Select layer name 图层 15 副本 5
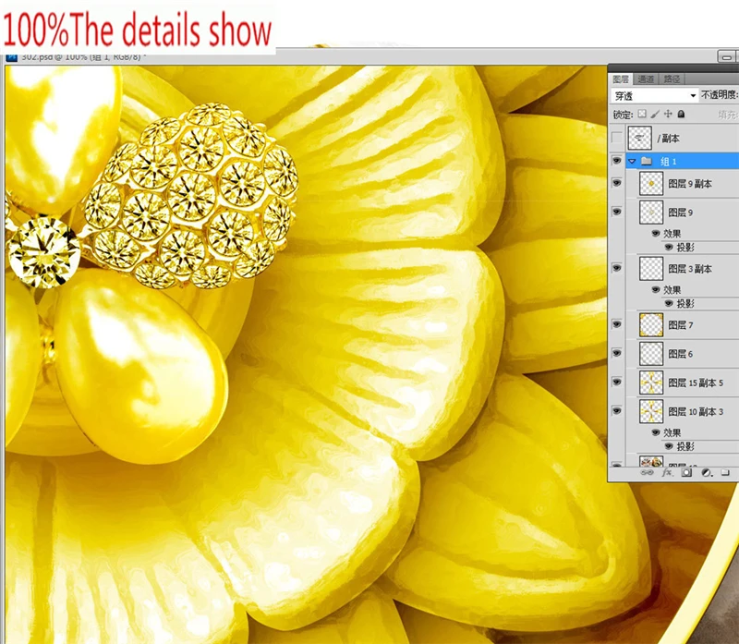This screenshot has height=644, width=739. tap(696, 383)
